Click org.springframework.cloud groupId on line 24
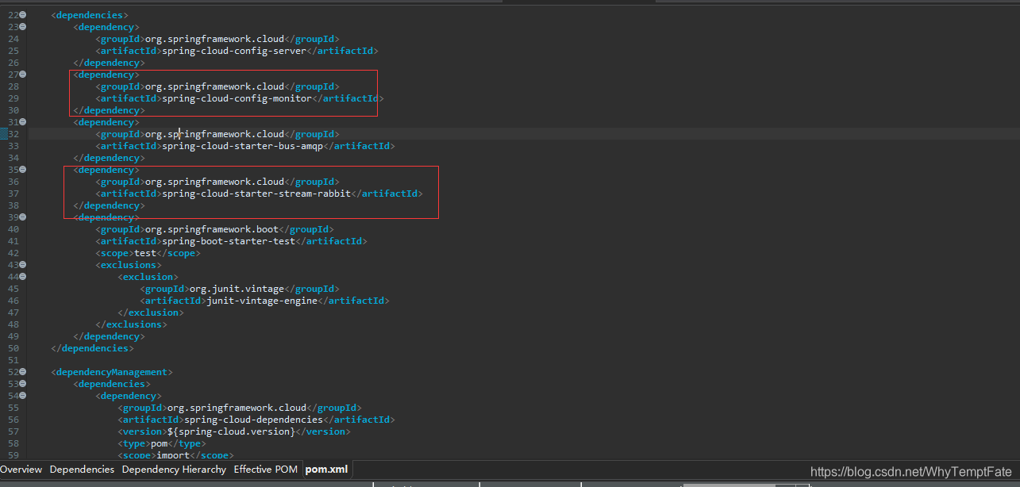The width and height of the screenshot is (1020, 487). point(214,39)
